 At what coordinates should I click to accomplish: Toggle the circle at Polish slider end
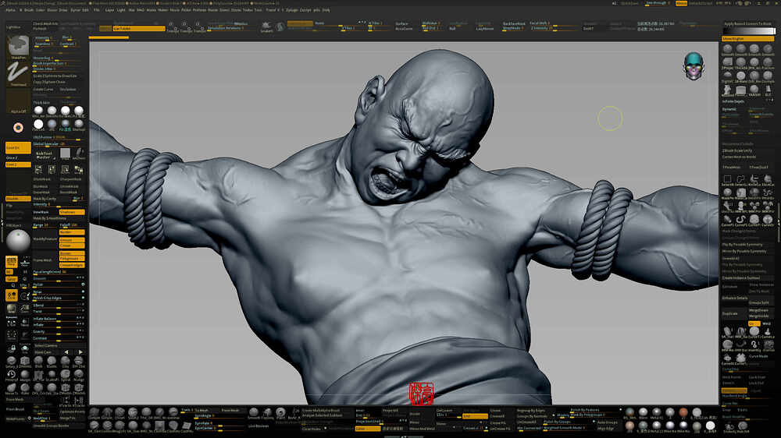(x=83, y=284)
